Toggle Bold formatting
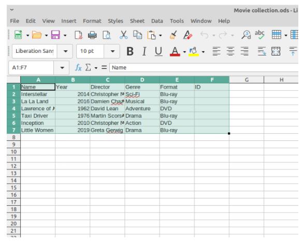This screenshot has height=242, width=303. pyautogui.click(x=130, y=51)
